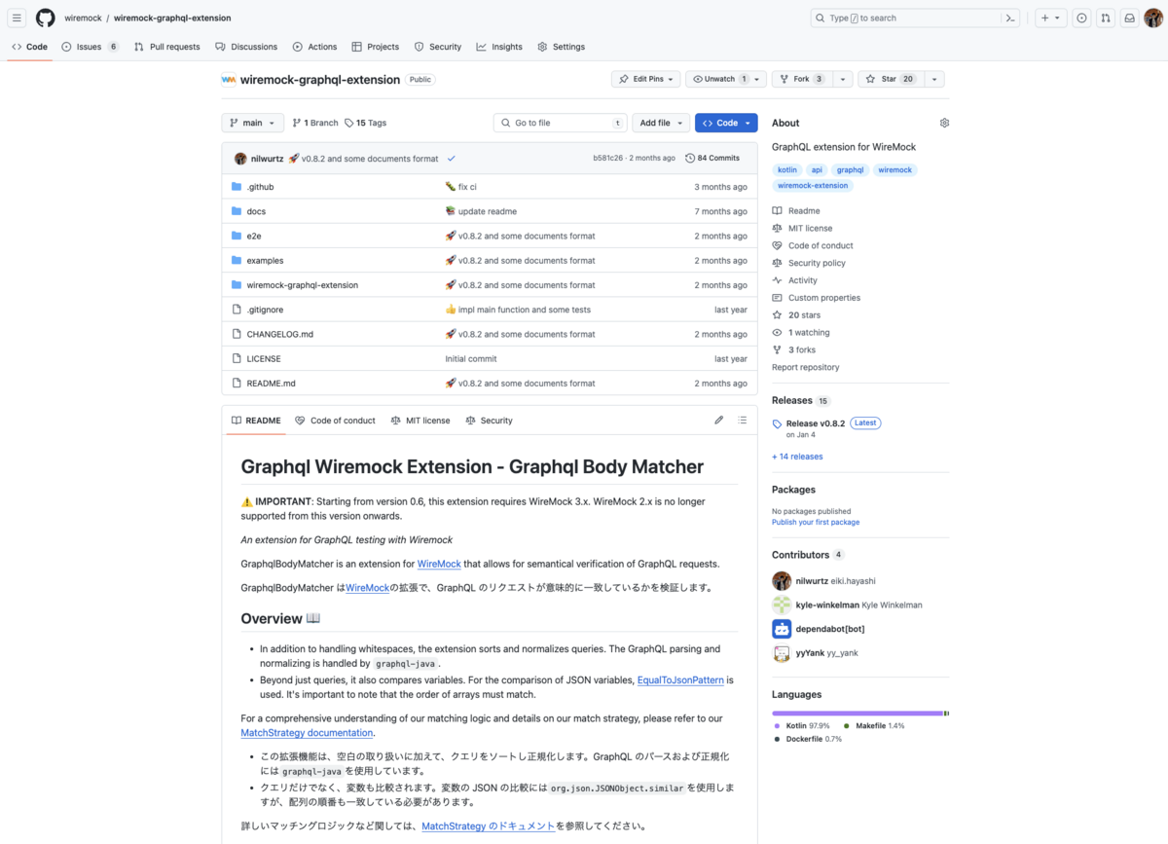This screenshot has width=1168, height=844.
Task: Open the README outline list icon
Action: pyautogui.click(x=742, y=420)
